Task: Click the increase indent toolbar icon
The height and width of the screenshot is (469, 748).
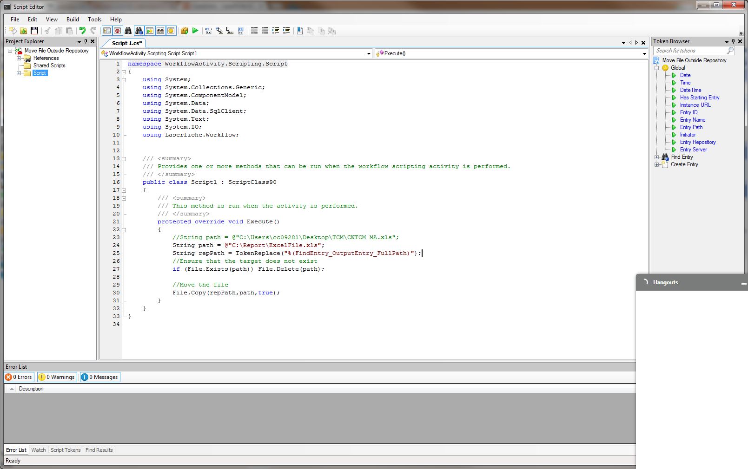Action: (276, 31)
